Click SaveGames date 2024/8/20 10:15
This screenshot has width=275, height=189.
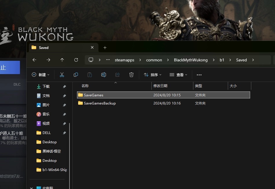click(x=167, y=95)
